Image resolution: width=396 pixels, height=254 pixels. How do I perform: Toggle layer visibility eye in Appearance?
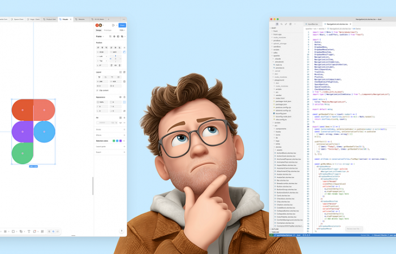[x=119, y=97]
